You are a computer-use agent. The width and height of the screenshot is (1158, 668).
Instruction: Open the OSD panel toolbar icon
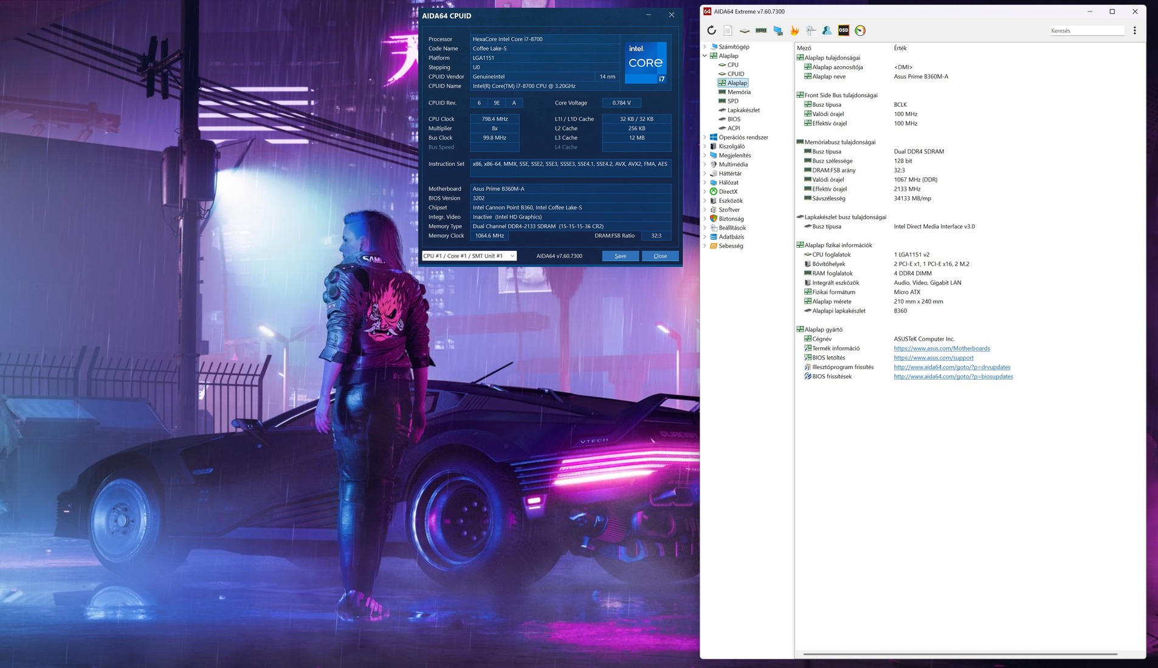844,30
